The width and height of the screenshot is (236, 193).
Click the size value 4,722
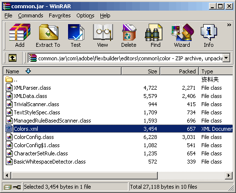150,88
